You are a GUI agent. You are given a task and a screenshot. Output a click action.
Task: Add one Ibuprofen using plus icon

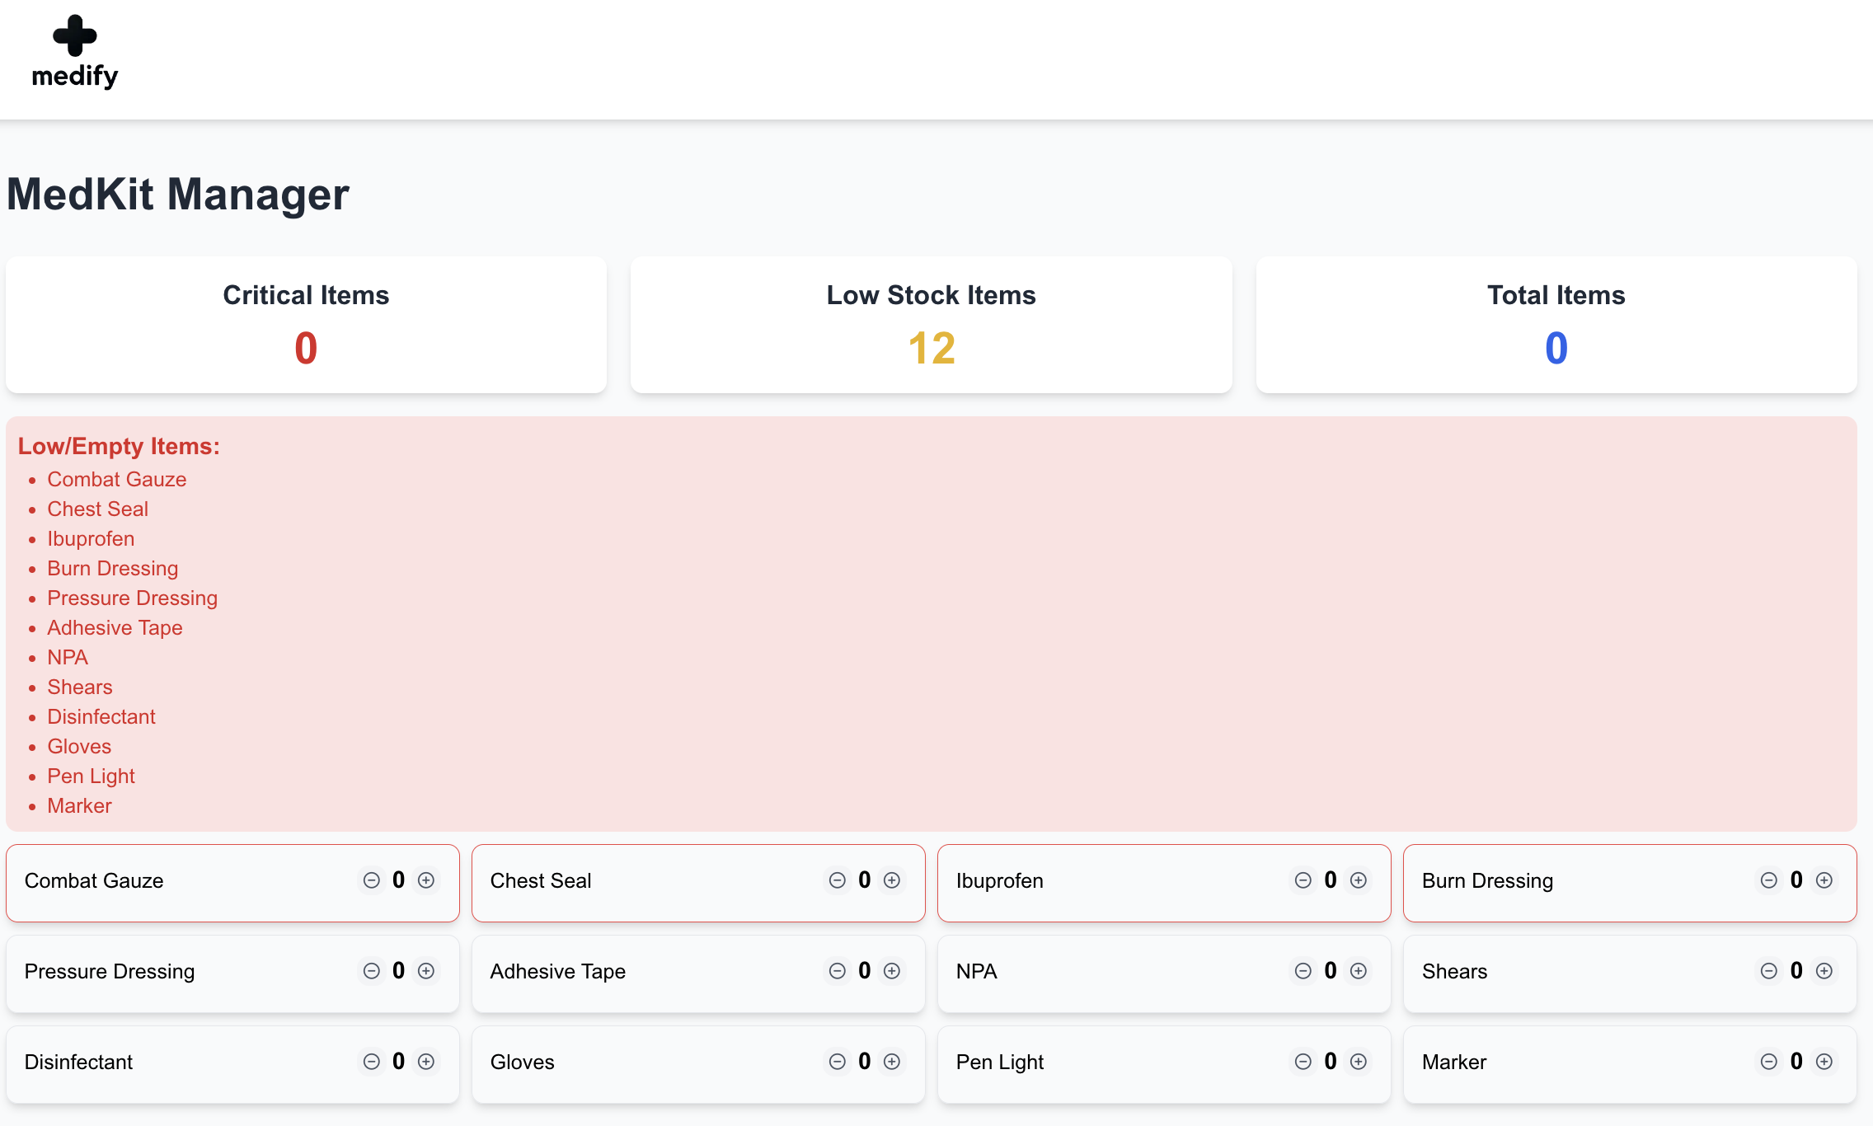tap(1359, 880)
